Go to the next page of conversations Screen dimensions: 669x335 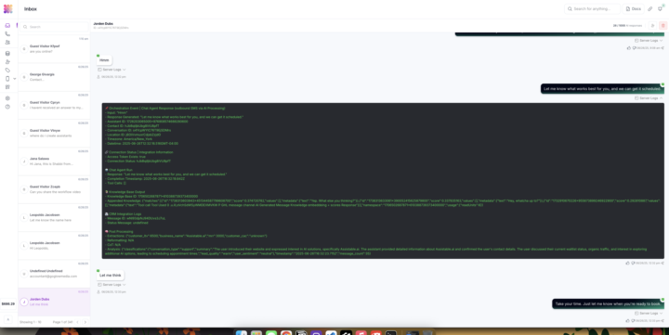click(x=85, y=322)
